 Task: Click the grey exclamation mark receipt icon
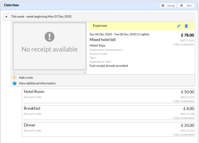[x=50, y=37]
